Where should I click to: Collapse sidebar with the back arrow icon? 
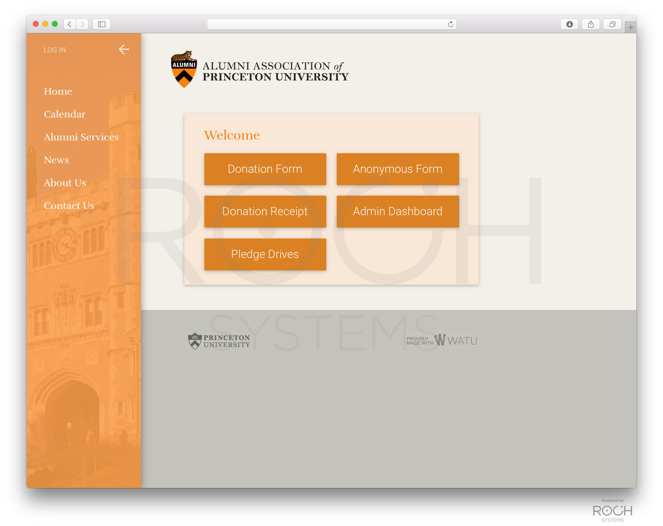click(124, 49)
